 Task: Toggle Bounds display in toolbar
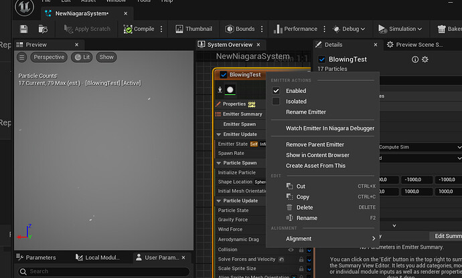point(240,29)
